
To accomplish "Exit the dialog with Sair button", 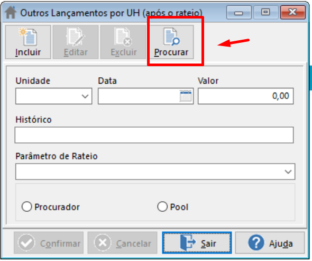I will [x=197, y=242].
